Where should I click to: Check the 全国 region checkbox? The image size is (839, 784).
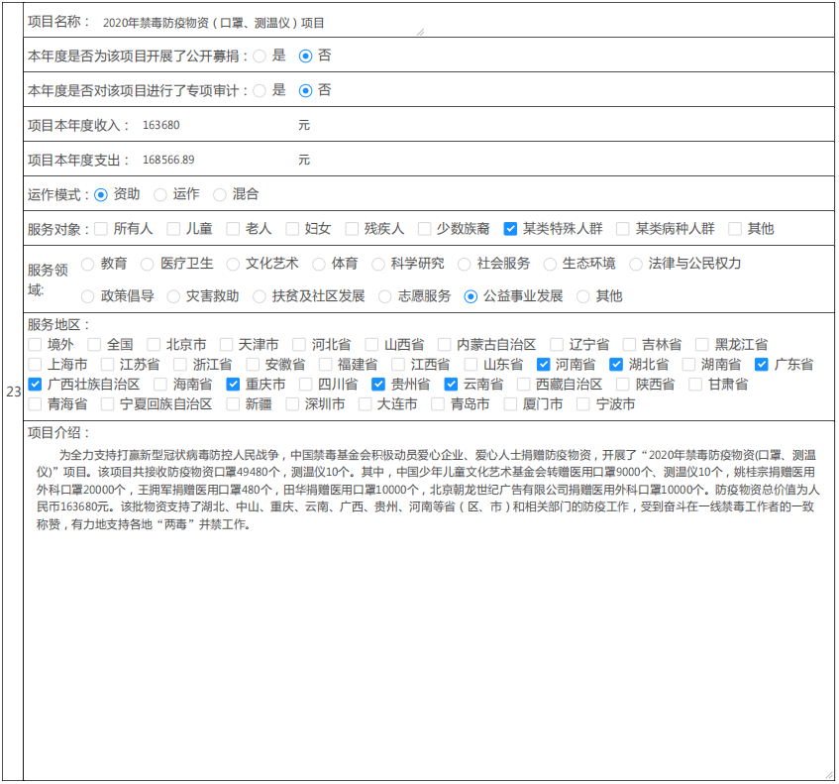pyautogui.click(x=94, y=345)
